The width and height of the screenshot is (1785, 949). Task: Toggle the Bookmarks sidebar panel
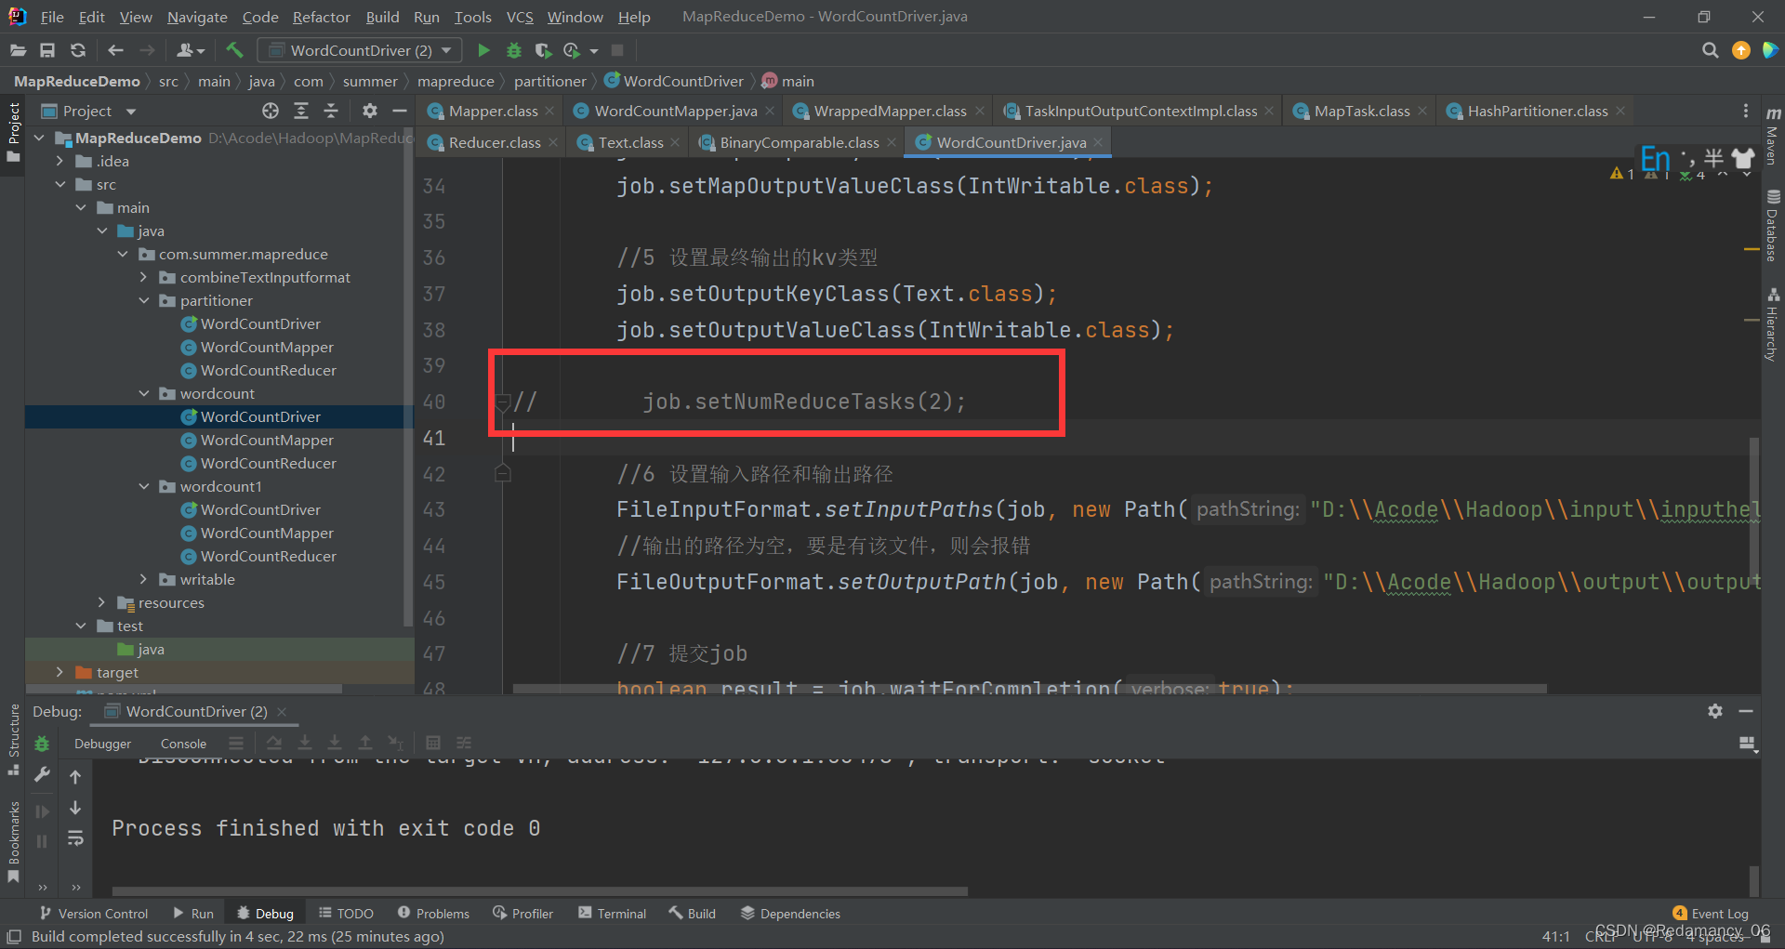pos(13,841)
